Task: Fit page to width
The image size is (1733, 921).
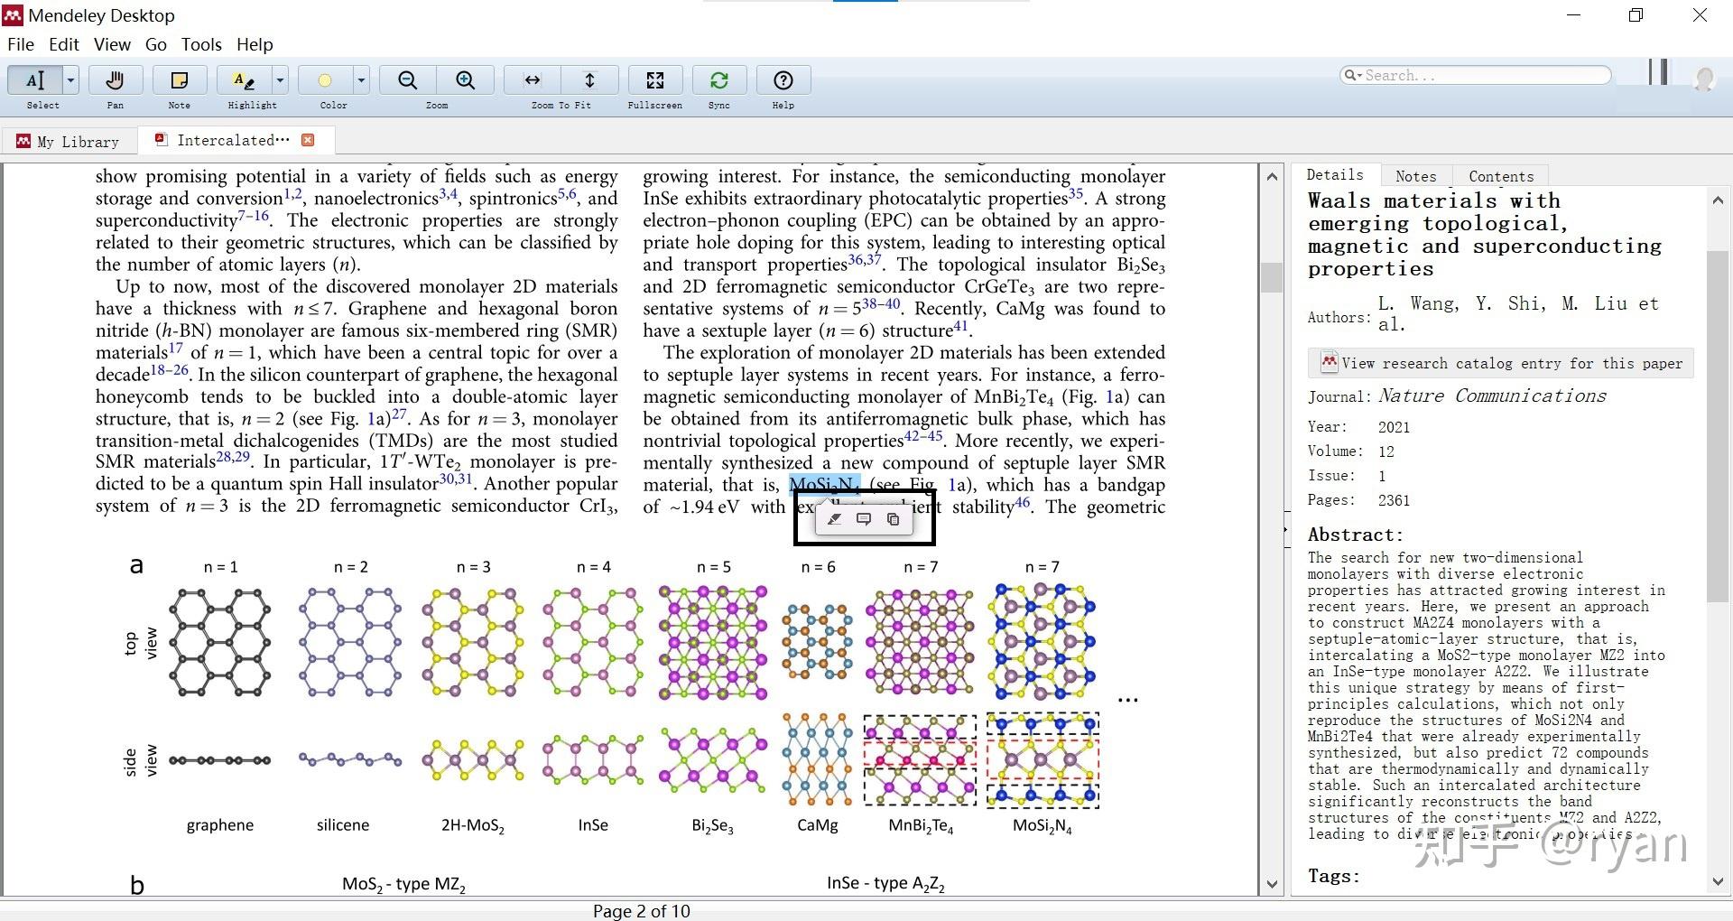Action: pyautogui.click(x=533, y=80)
